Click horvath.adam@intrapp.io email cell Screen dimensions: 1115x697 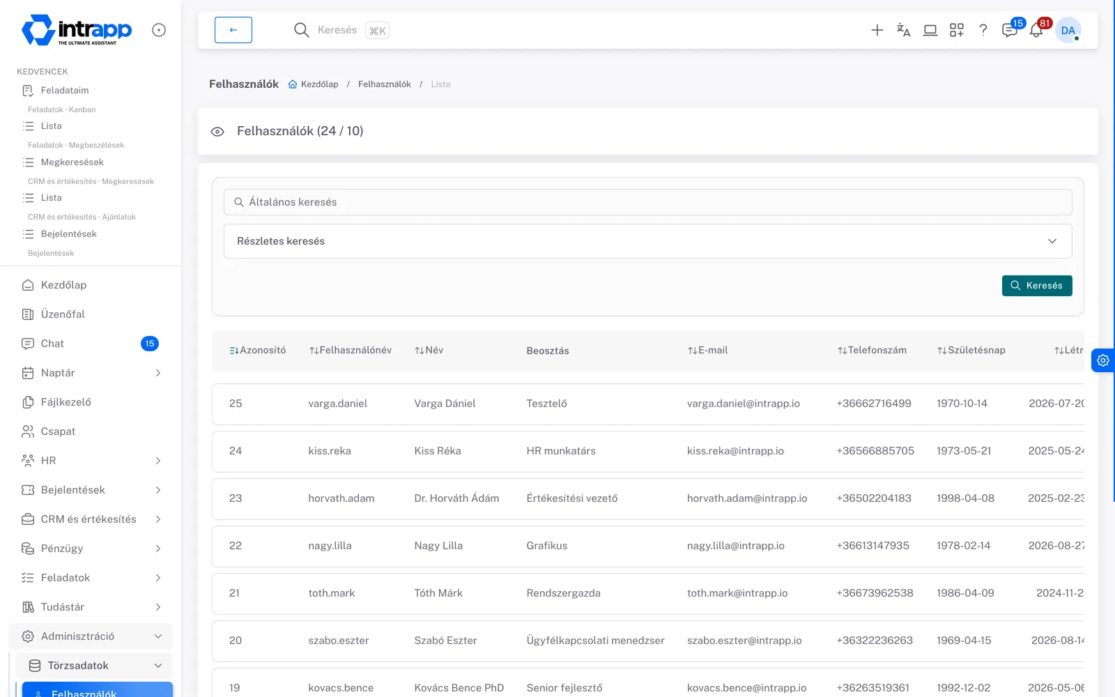tap(747, 498)
